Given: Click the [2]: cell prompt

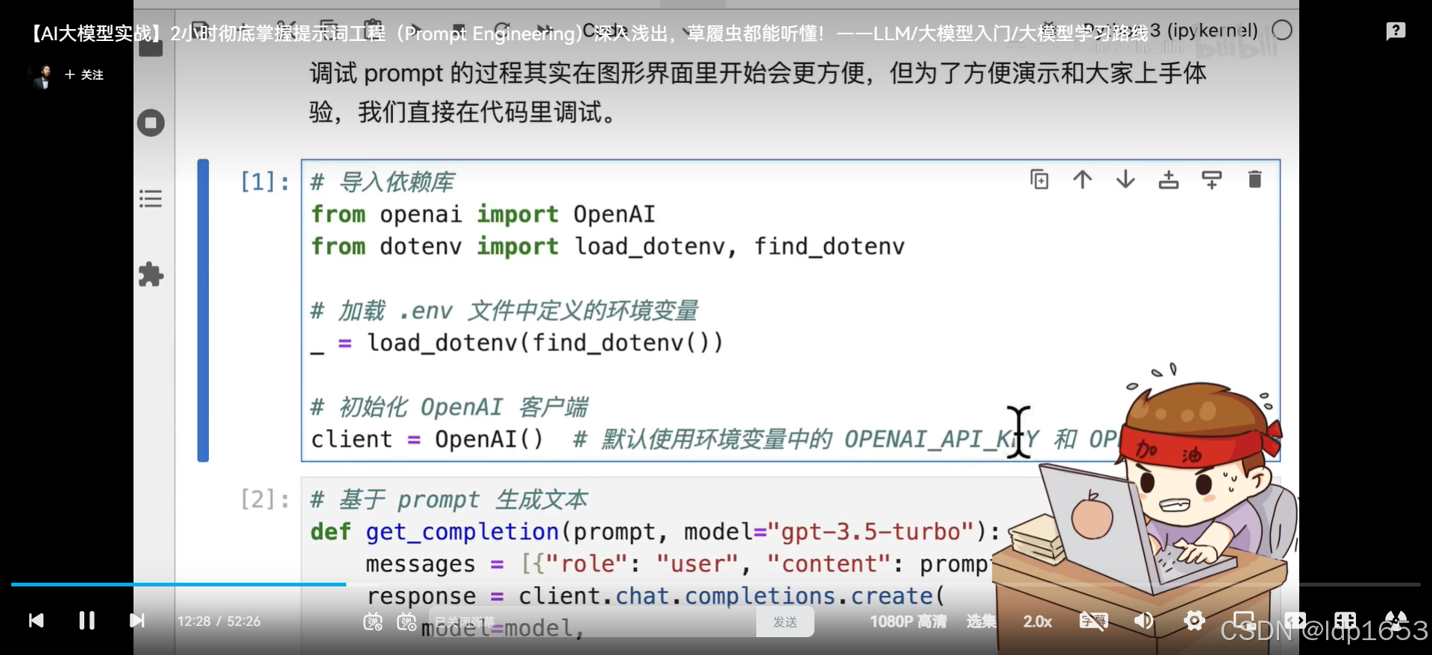Looking at the screenshot, I should [265, 499].
